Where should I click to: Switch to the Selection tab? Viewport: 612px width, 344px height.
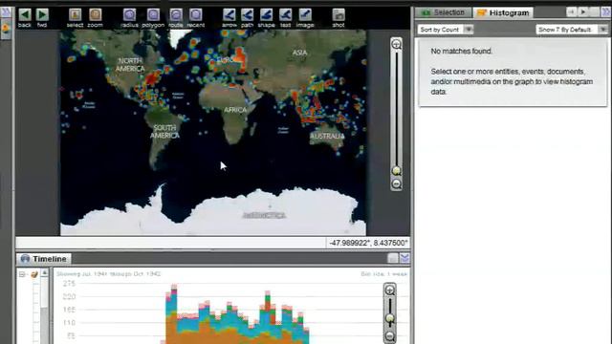tap(444, 12)
